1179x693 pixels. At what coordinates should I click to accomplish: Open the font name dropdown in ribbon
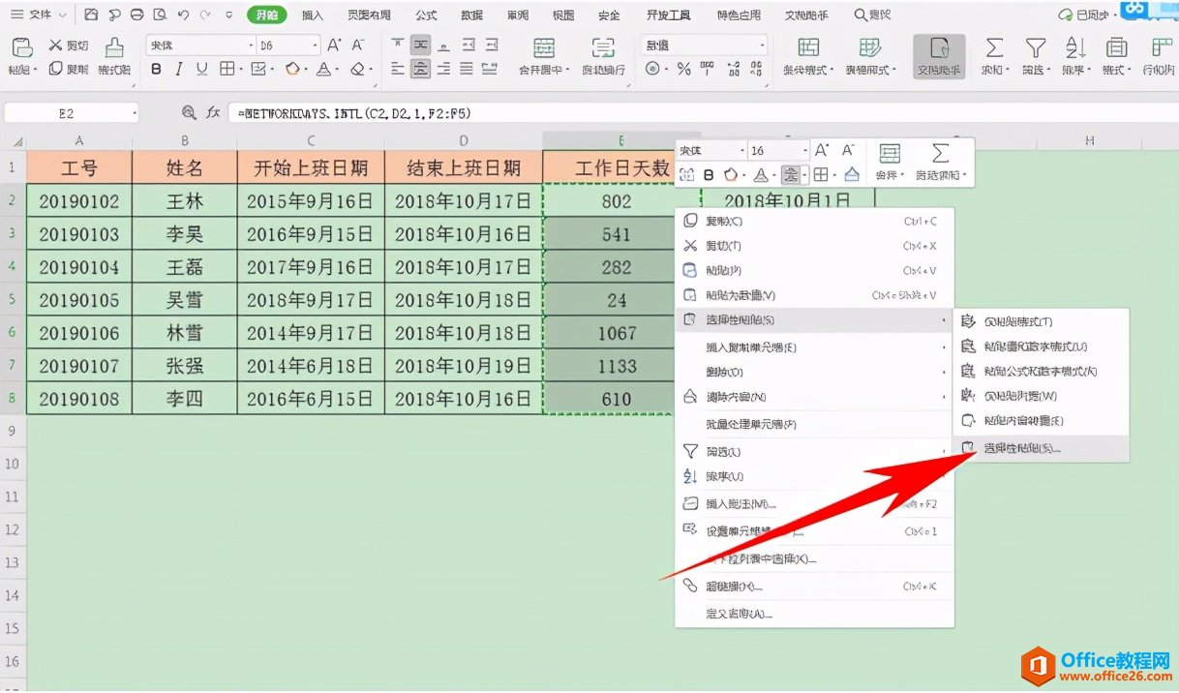(251, 45)
